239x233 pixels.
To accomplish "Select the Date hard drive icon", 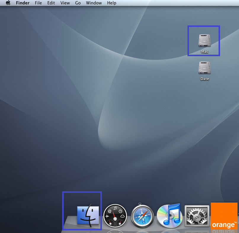I will click(x=205, y=68).
